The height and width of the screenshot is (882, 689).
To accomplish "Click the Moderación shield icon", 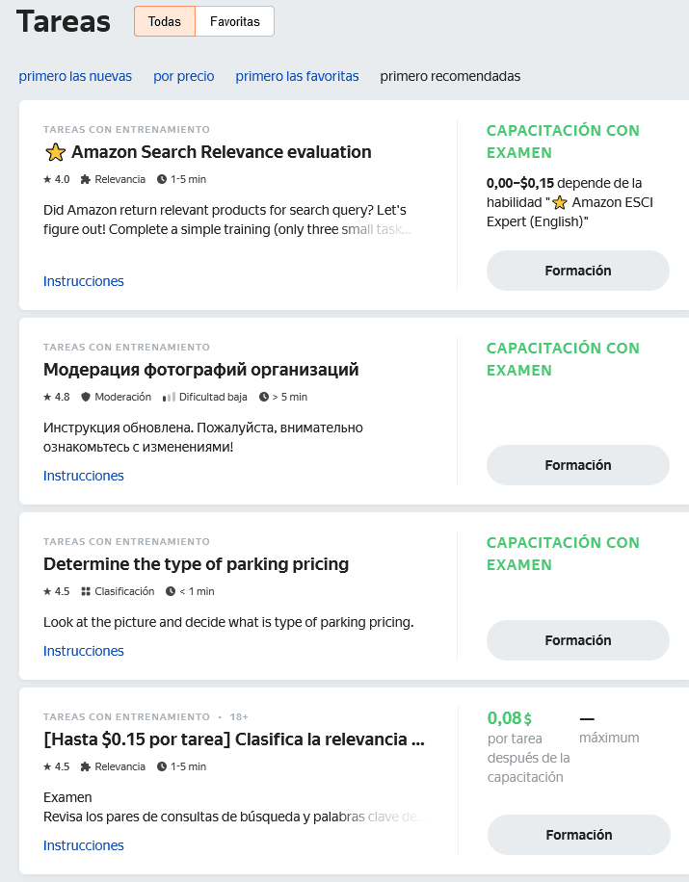I will (x=86, y=397).
